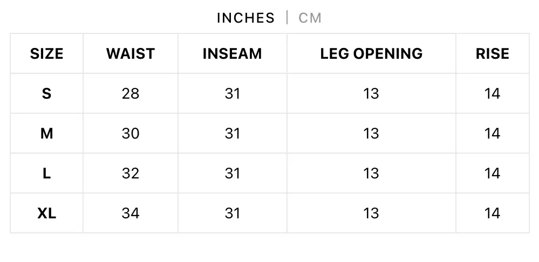Click the INSEAM column header
Screen dimensions: 539x262
point(232,53)
